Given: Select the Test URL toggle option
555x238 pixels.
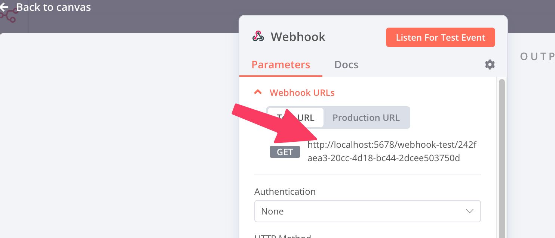Looking at the screenshot, I should 295,118.
